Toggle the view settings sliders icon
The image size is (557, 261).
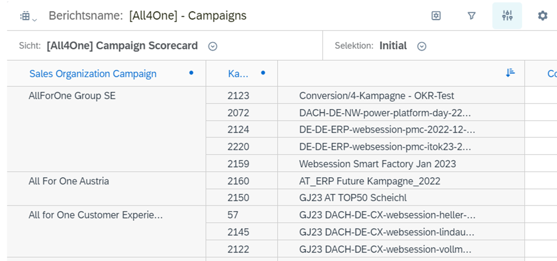pyautogui.click(x=507, y=16)
